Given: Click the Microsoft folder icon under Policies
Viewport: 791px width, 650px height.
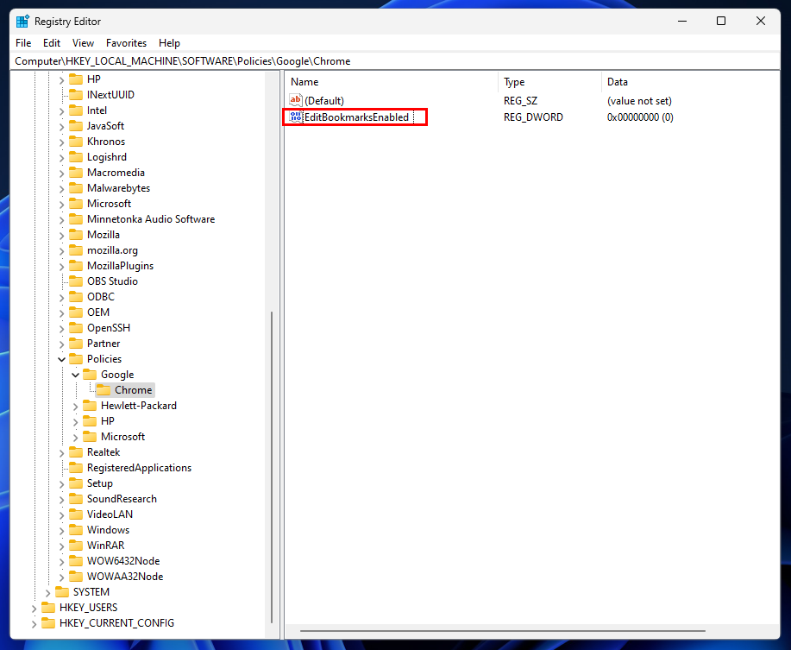Looking at the screenshot, I should pyautogui.click(x=90, y=436).
